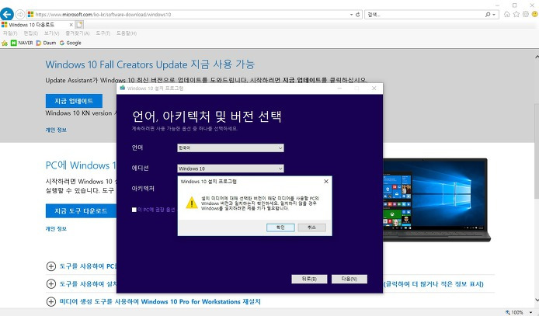This screenshot has width=539, height=316.
Task: Close the warning dialog with its X button
Action: click(326, 182)
